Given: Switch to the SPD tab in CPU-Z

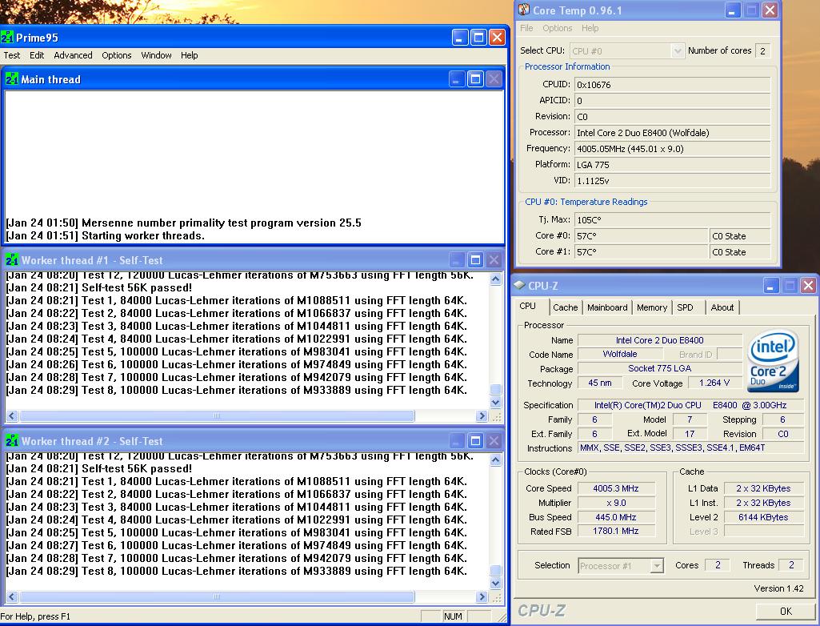Looking at the screenshot, I should click(685, 307).
